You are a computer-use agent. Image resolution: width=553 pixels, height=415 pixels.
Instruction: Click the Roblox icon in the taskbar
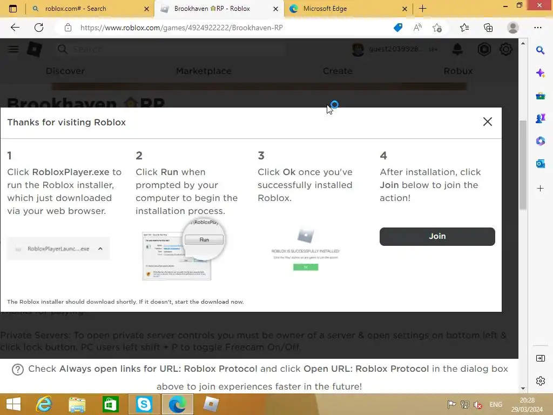pos(211,404)
